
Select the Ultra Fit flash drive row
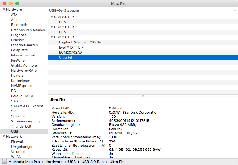pos(66,57)
